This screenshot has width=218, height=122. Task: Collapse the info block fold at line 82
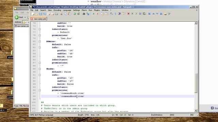[40, 47]
